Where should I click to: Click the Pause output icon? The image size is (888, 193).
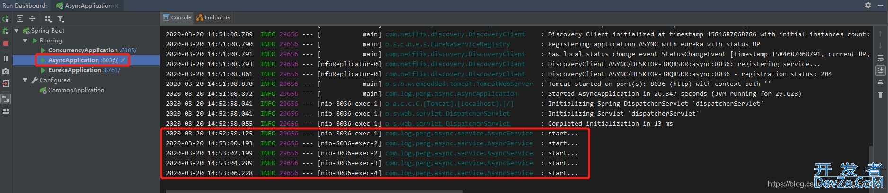[6, 59]
